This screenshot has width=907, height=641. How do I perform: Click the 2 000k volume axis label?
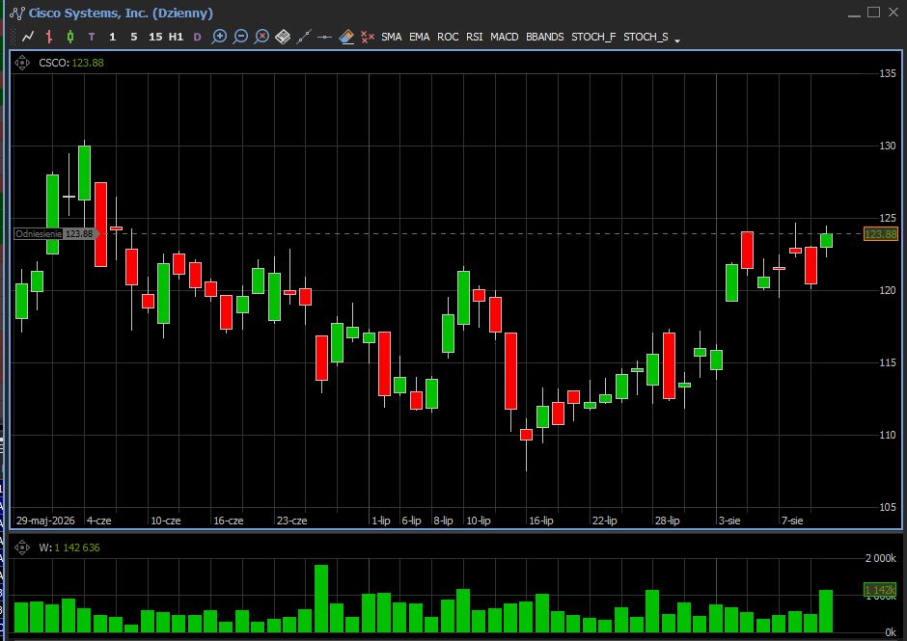[x=880, y=558]
